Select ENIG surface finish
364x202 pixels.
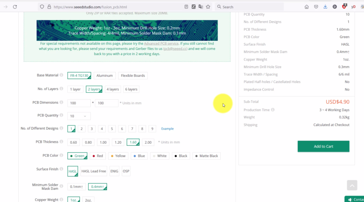pyautogui.click(x=114, y=171)
